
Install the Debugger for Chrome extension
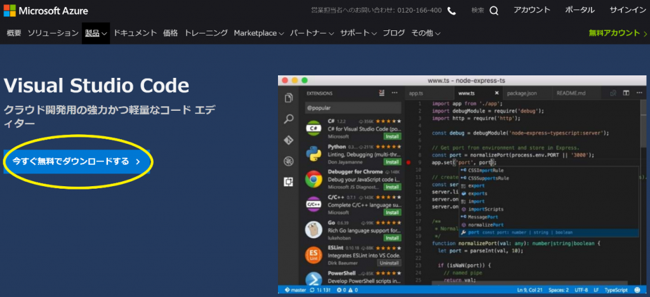(x=392, y=187)
